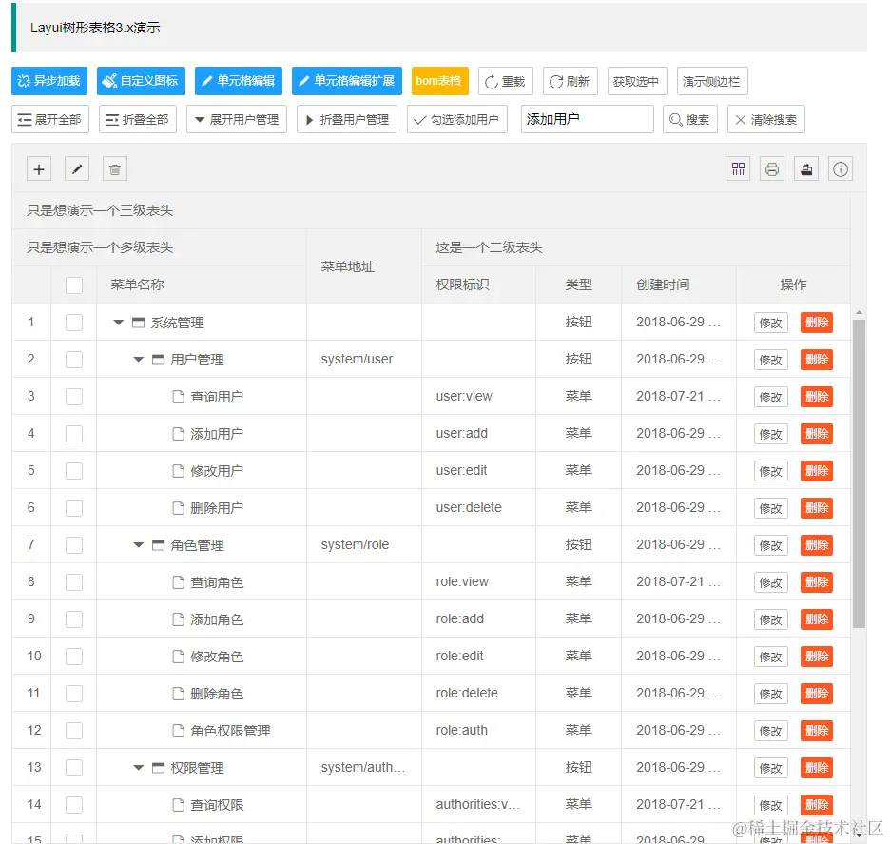Click file icon beside 删除角色

pyautogui.click(x=178, y=694)
